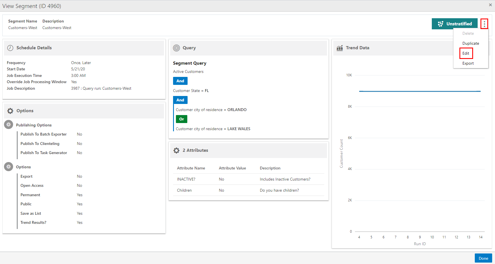Click 'Includes Inactive Customers?' description
This screenshot has height=264, width=495.
(285, 179)
